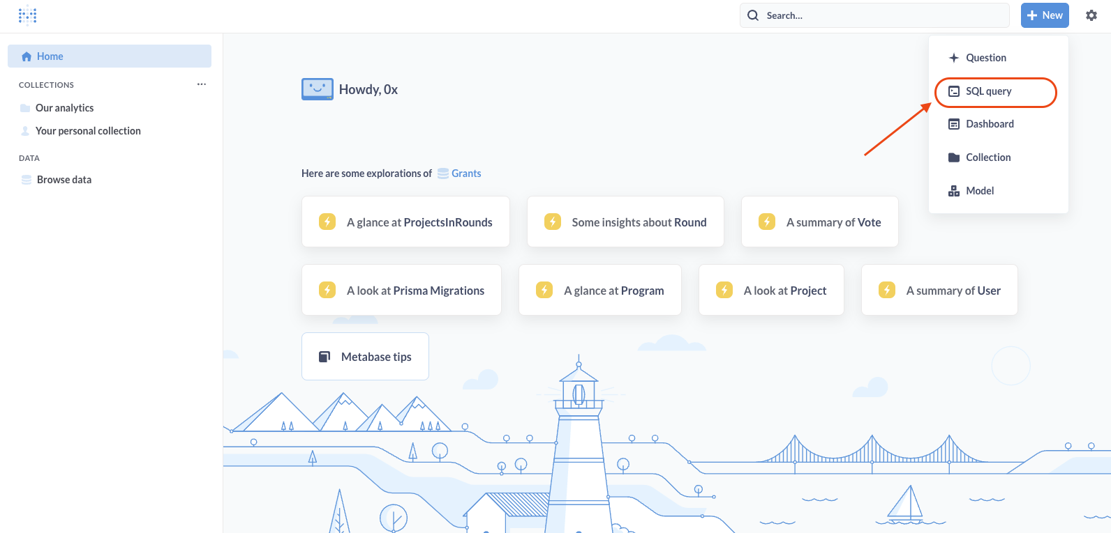Image resolution: width=1111 pixels, height=533 pixels.
Task: Open A summary of User
Action: (x=939, y=290)
